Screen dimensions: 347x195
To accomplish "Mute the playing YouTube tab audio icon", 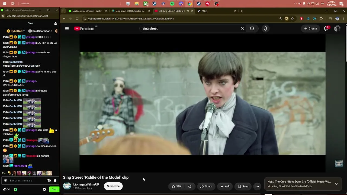I will click(x=188, y=11).
